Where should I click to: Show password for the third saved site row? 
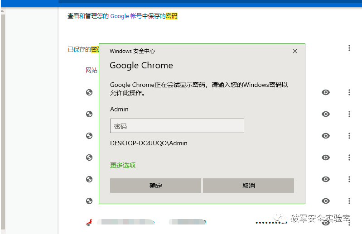pyautogui.click(x=326, y=136)
